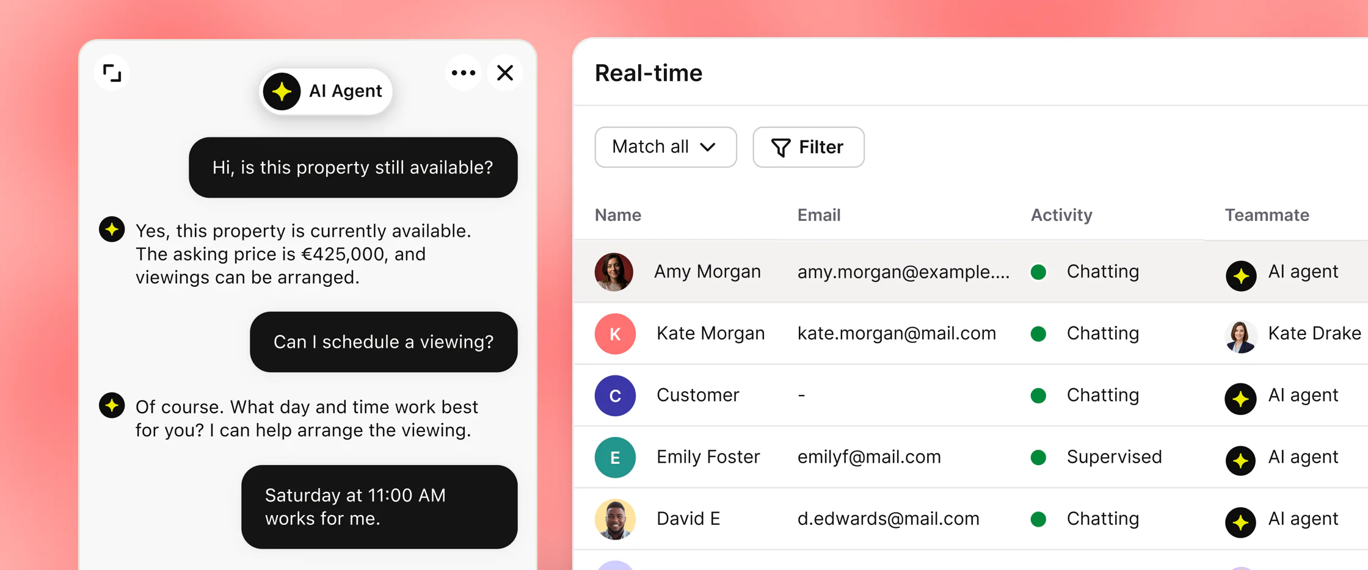
Task: Open Amy Morgan's profile photo
Action: click(x=614, y=272)
